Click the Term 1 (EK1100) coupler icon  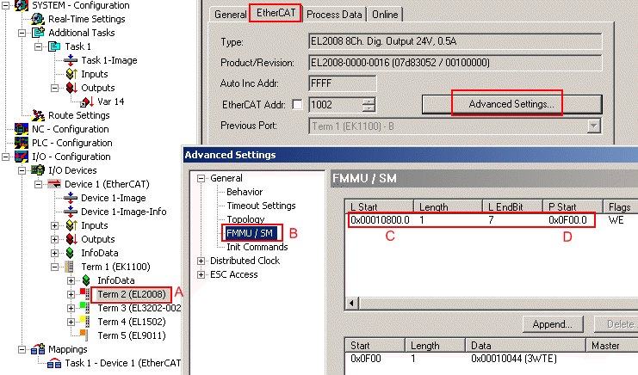point(70,267)
